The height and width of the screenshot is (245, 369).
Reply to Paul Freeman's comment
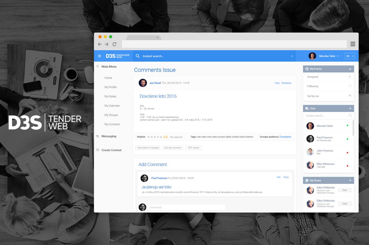click(286, 177)
